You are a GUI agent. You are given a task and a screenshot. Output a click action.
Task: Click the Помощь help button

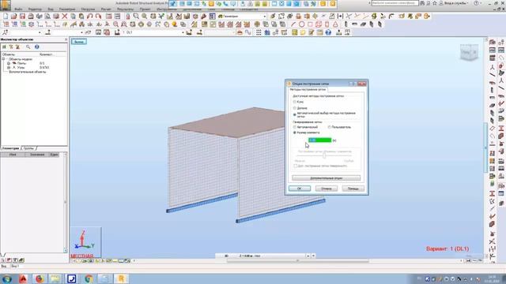(353, 189)
